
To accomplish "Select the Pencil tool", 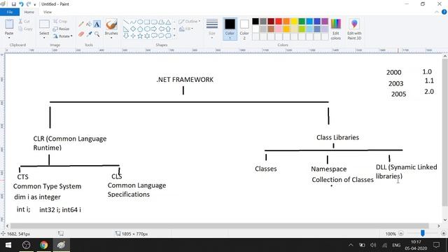I will point(81,24).
